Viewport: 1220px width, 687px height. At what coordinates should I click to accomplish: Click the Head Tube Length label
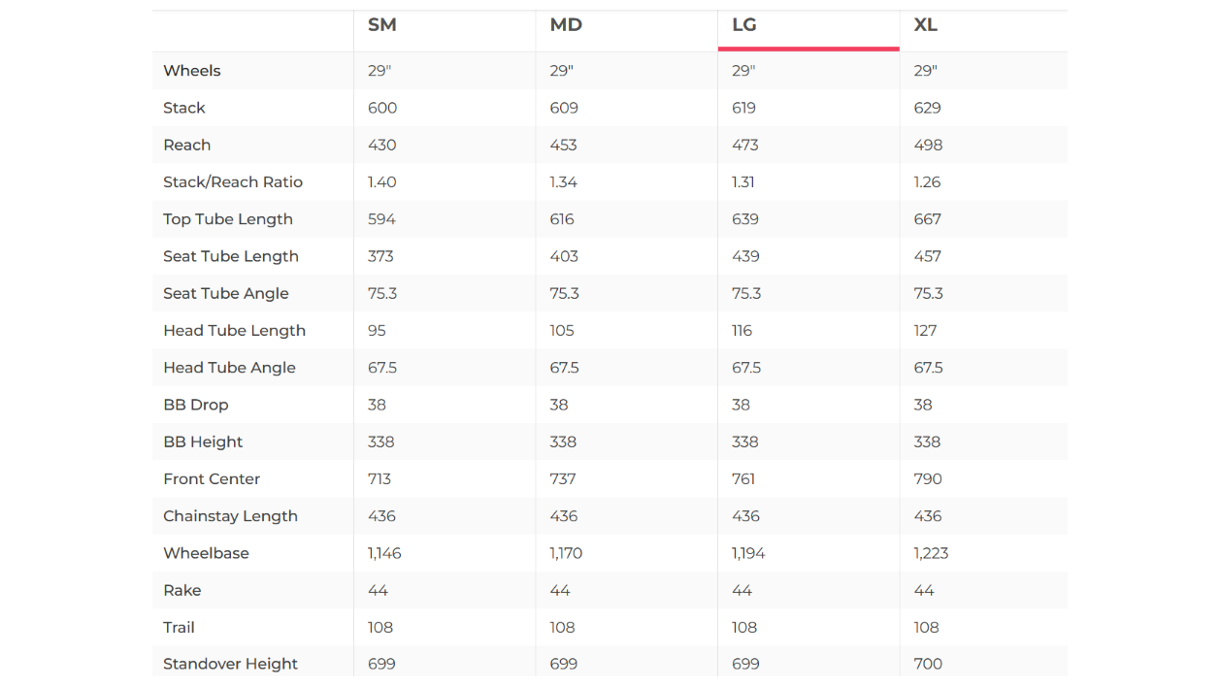tap(235, 331)
